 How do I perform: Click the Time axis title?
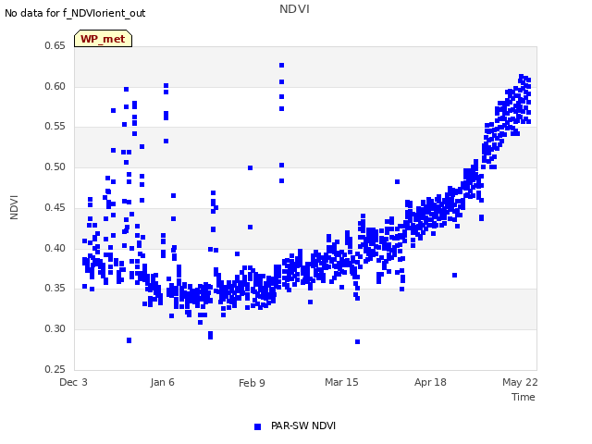[x=524, y=397]
